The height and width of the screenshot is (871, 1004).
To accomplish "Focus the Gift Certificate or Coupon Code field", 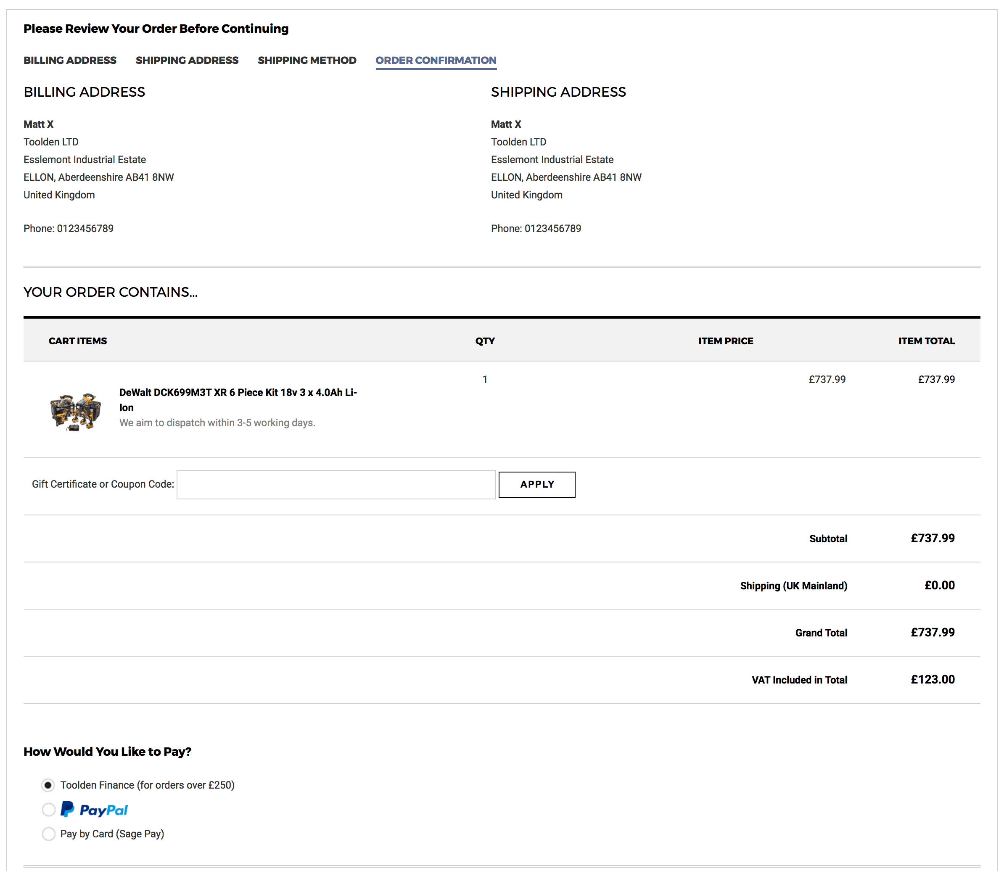I will tap(336, 484).
